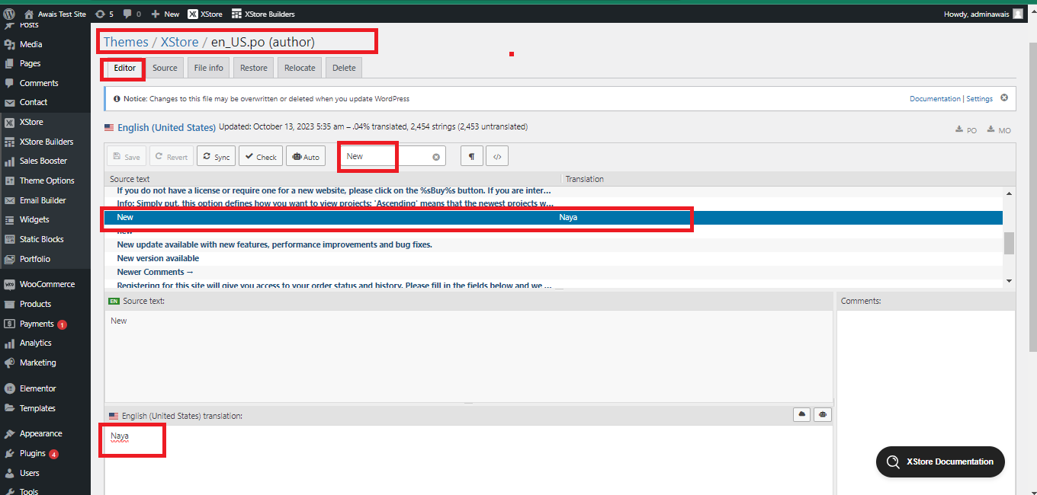
Task: Open XStore Documentation floating button
Action: [x=940, y=461]
